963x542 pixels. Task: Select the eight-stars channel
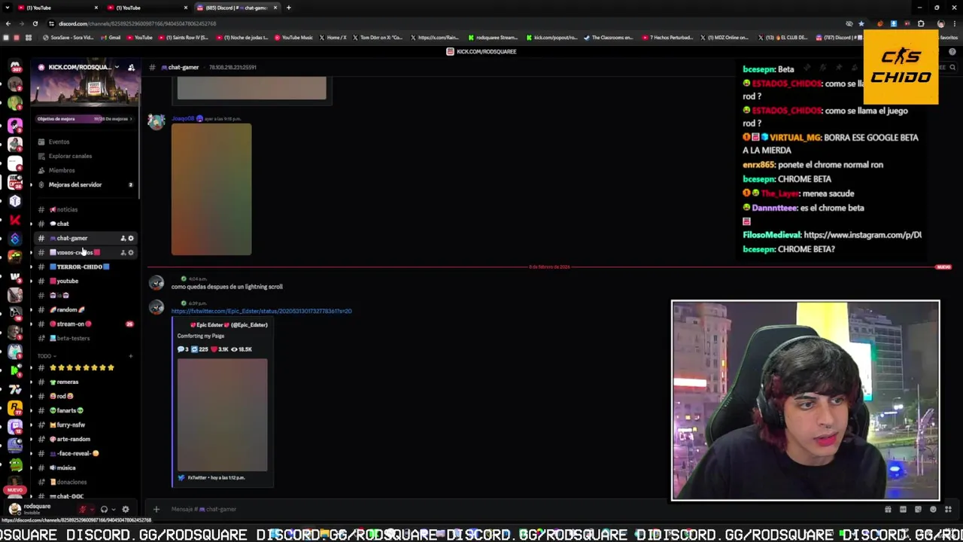(84, 367)
